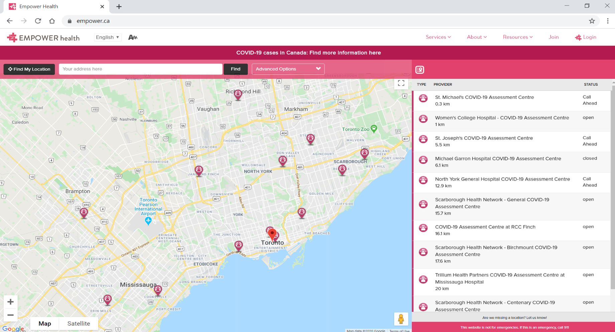
Task: Select Michael Garron Hospital assessment centre
Action: pyautogui.click(x=512, y=162)
